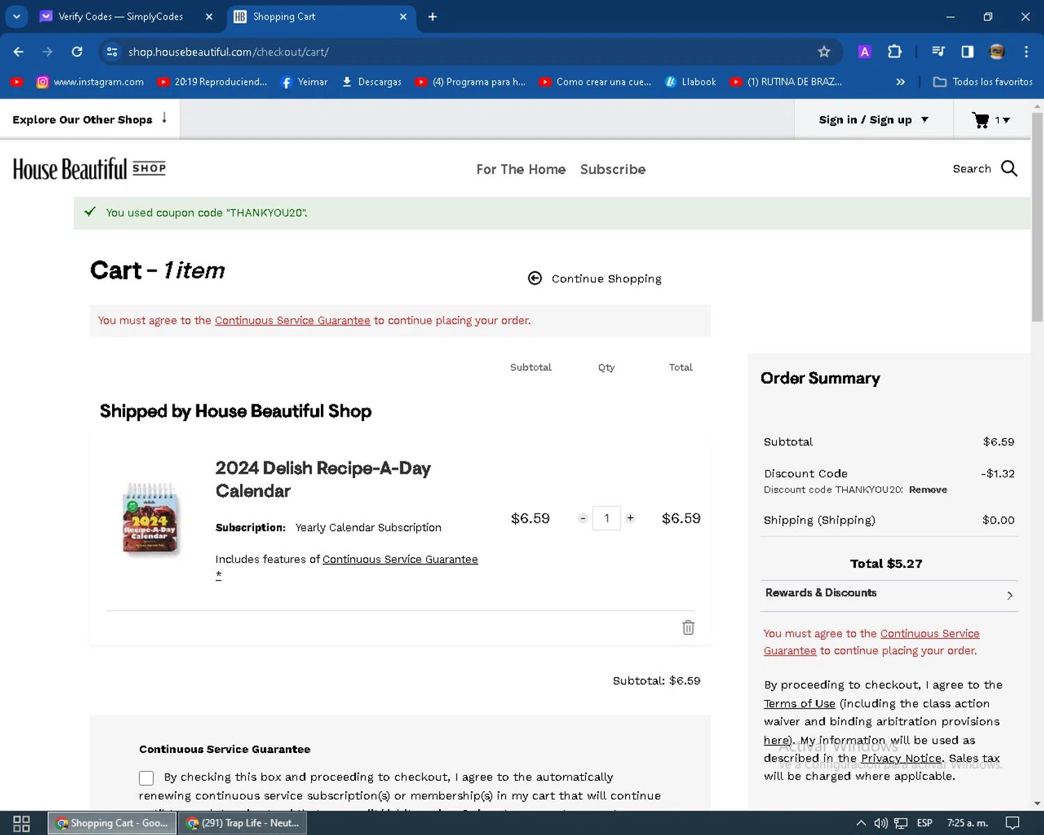Decrease quantity with minus button
1044x835 pixels.
(583, 518)
